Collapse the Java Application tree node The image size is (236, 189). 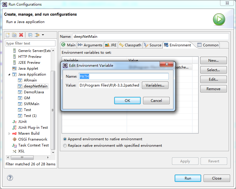pos(9,74)
